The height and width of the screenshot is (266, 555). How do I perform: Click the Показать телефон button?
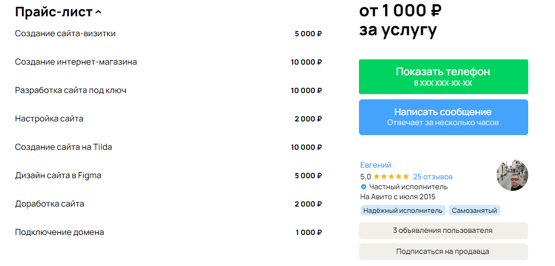443,77
